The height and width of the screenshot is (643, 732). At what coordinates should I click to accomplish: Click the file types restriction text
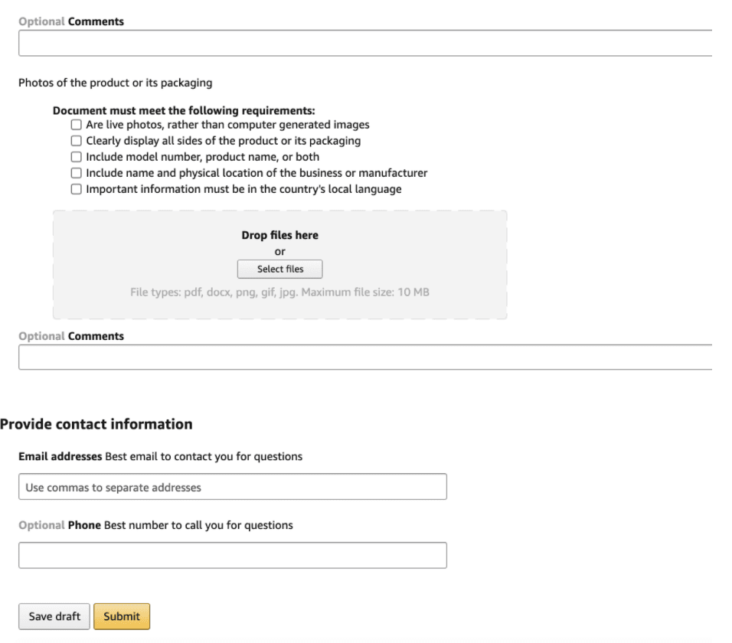[x=279, y=292]
